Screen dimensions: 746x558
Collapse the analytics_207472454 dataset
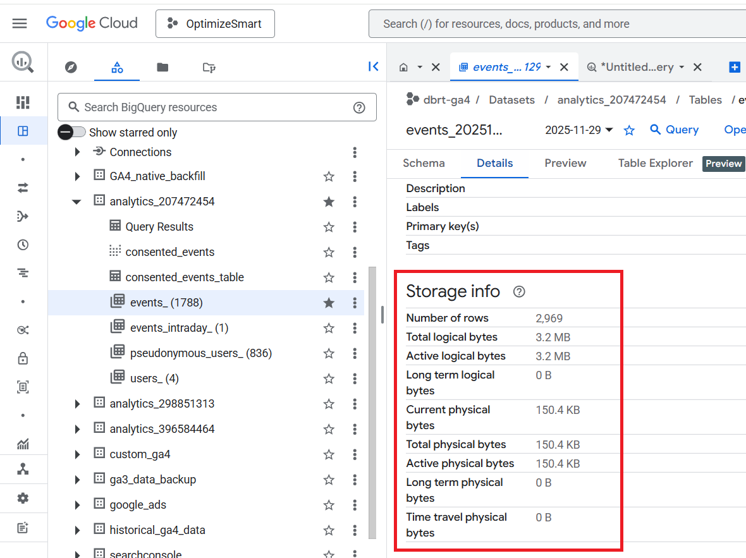point(76,202)
